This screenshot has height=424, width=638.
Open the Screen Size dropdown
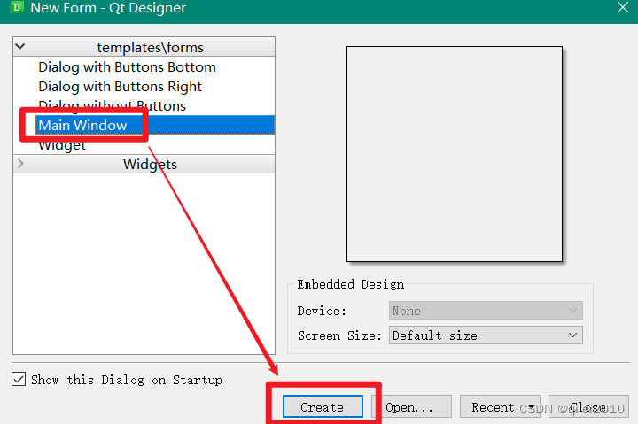tap(486, 335)
